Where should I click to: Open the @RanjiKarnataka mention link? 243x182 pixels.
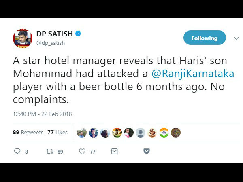coord(193,74)
